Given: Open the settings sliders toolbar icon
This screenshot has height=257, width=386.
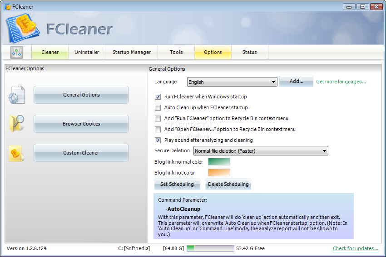Looking at the screenshot, I should (17, 52).
